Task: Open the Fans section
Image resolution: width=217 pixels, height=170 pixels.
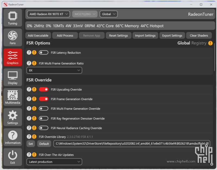Action: tap(12, 37)
